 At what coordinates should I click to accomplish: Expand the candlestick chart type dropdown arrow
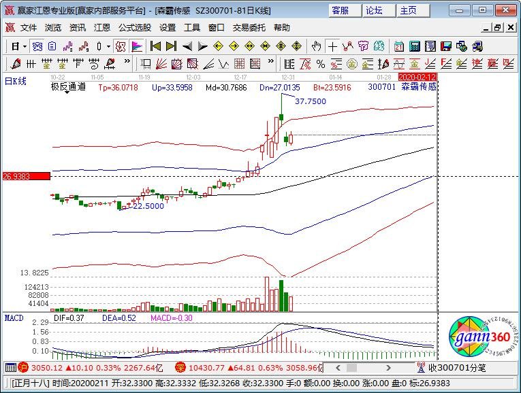(x=109, y=46)
